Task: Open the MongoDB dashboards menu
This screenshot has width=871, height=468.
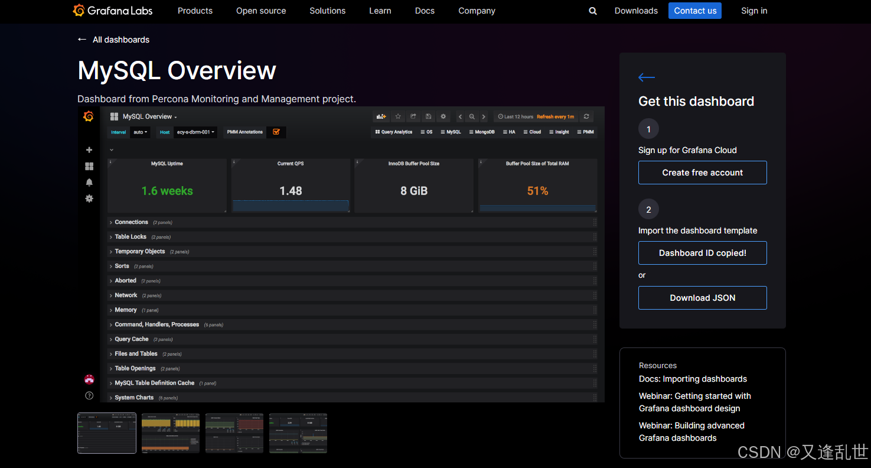Action: coord(481,132)
